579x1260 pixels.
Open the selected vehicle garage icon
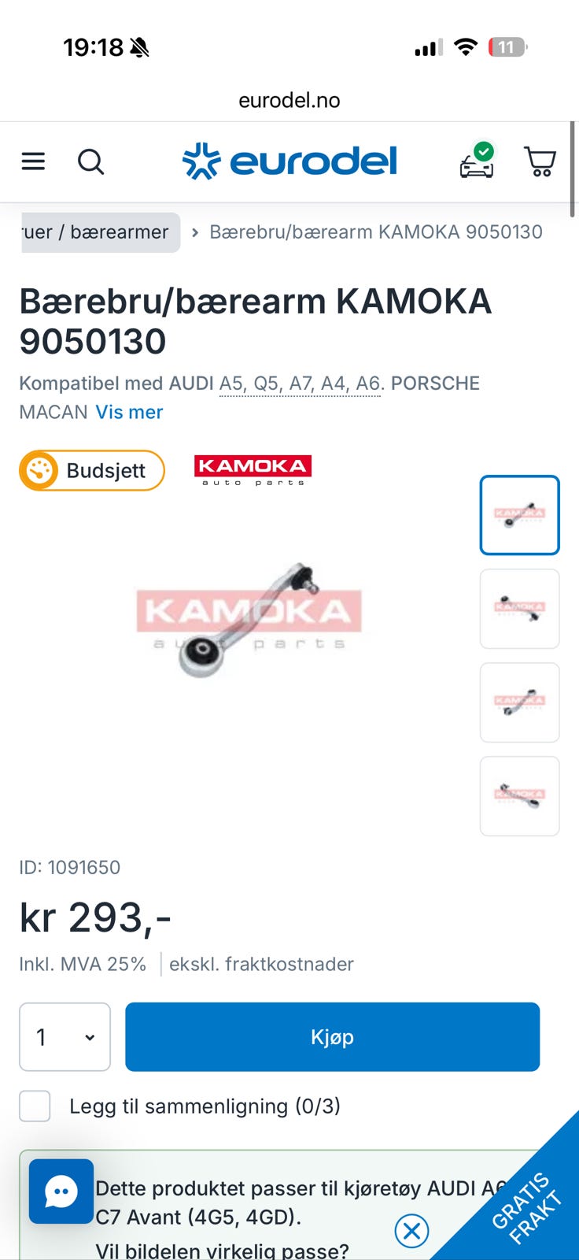(477, 160)
